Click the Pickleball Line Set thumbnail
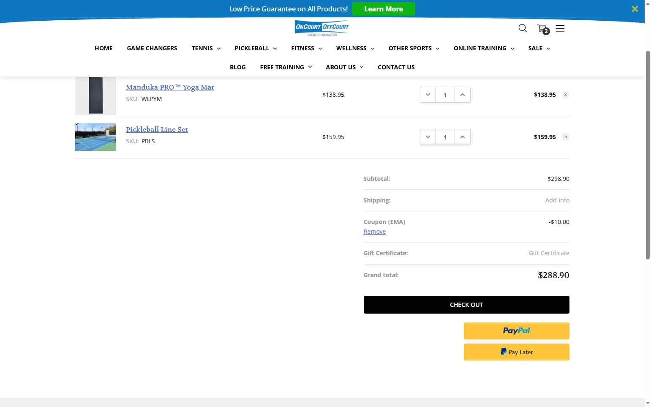The image size is (651, 407). (x=95, y=137)
